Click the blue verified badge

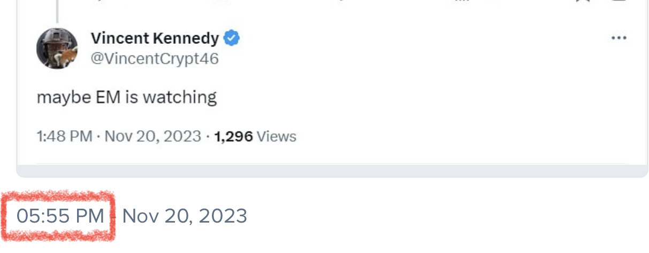[231, 38]
